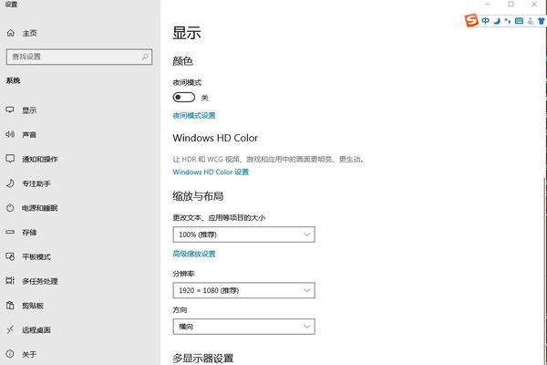Click the Sogou S logo in input toolbar
This screenshot has height=365, width=547.
[x=471, y=20]
